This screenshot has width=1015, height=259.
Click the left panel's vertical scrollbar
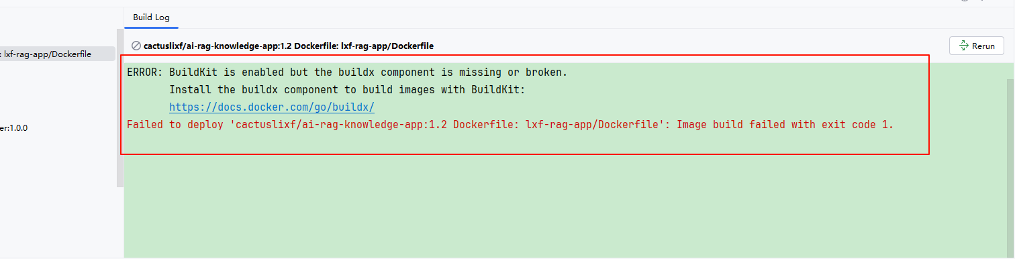click(x=120, y=107)
